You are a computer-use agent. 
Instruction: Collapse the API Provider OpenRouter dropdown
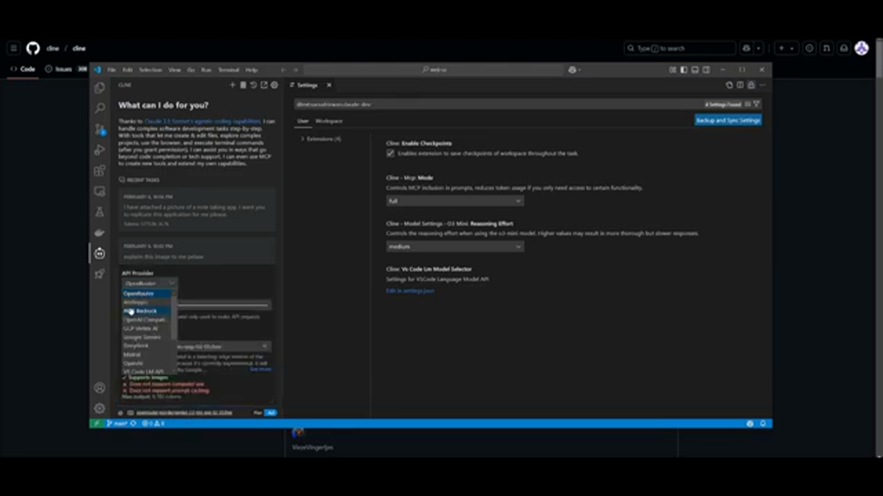point(150,283)
